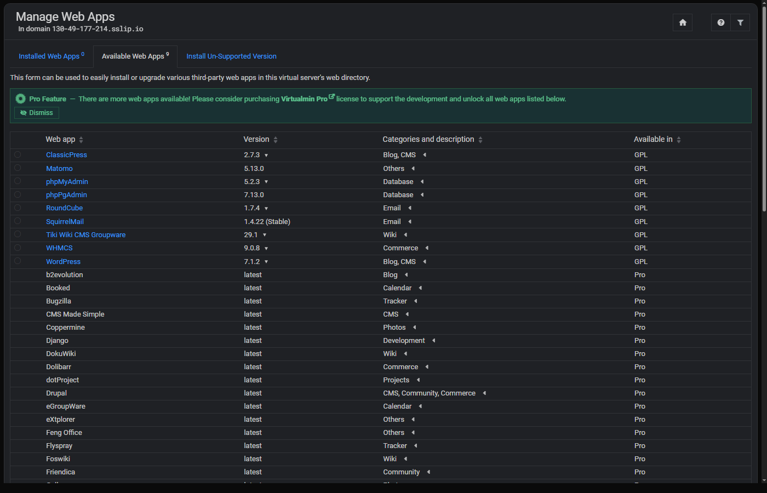767x493 pixels.
Task: Switch to the Installed Web Apps tab
Action: (51, 56)
